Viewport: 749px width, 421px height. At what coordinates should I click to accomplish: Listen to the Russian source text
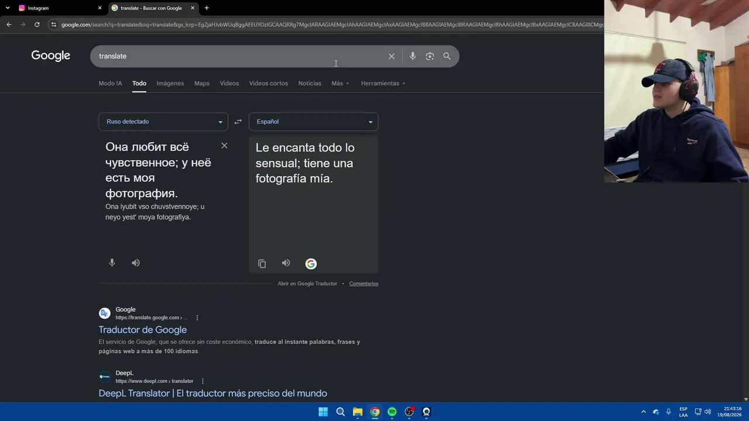[136, 263]
